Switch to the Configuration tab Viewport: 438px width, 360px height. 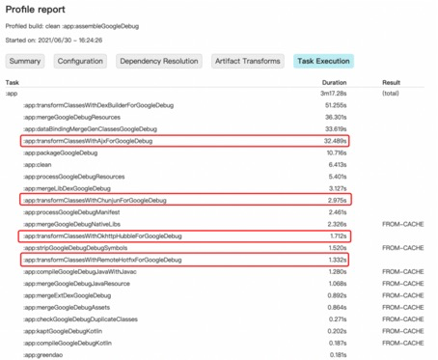(x=80, y=61)
